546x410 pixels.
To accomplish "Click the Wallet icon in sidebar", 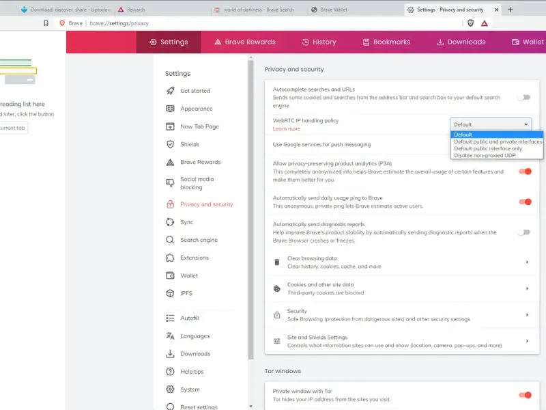I will click(170, 275).
